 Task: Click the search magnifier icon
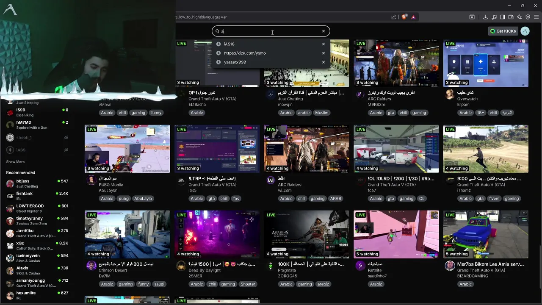217,31
